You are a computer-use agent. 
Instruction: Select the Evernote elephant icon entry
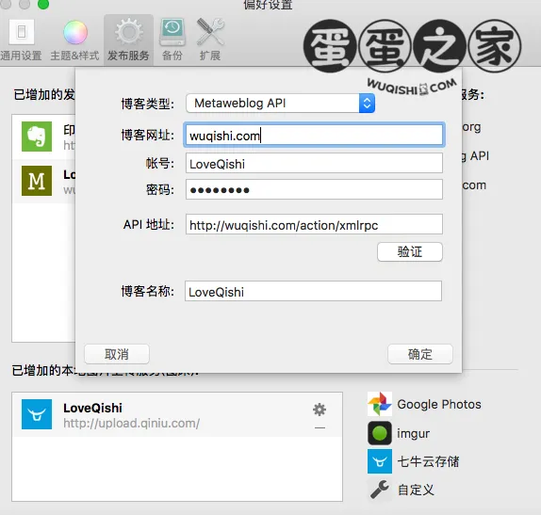[x=37, y=137]
